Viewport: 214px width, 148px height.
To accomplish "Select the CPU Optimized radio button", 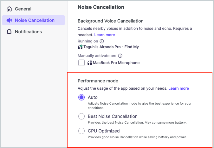I will pos(81,131).
